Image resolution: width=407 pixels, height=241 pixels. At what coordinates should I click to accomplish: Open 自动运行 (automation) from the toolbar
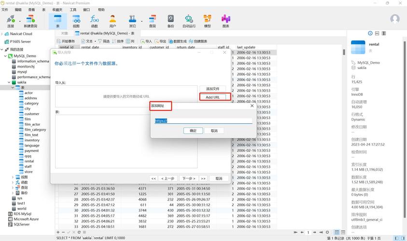click(189, 21)
